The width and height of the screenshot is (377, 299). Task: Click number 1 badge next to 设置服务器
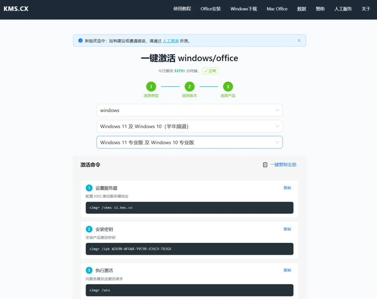pos(89,188)
